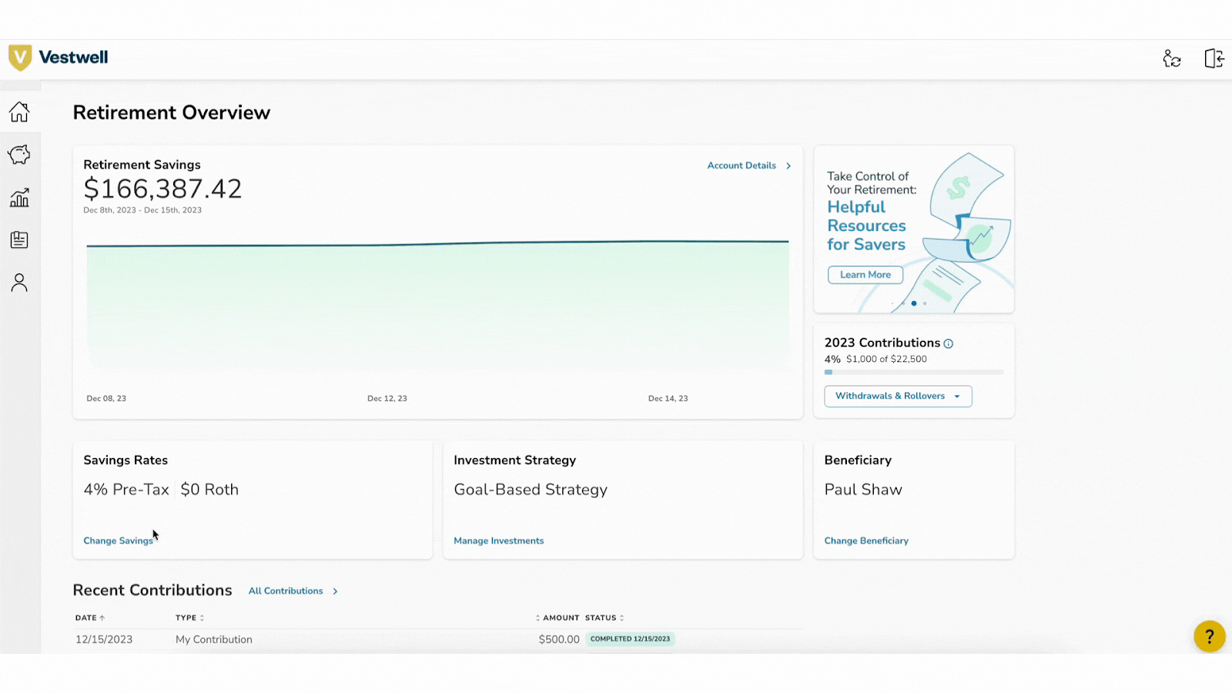Viewport: 1232px width, 693px height.
Task: Click the Vestwell shield logo
Action: 19,57
